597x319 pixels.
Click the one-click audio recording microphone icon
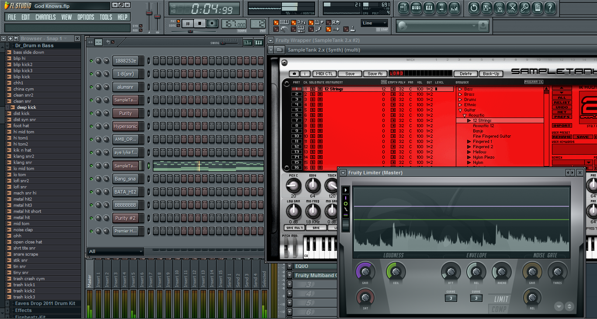point(525,7)
